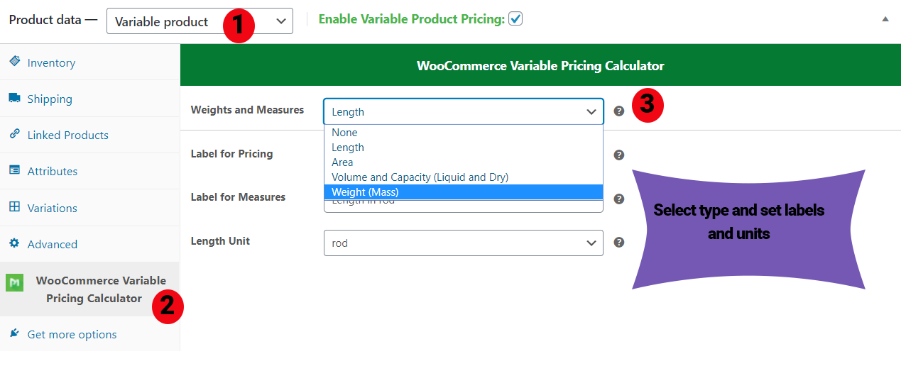Screen dimensions: 901x366
Task: Open the Shipping tab
Action: (x=89, y=99)
